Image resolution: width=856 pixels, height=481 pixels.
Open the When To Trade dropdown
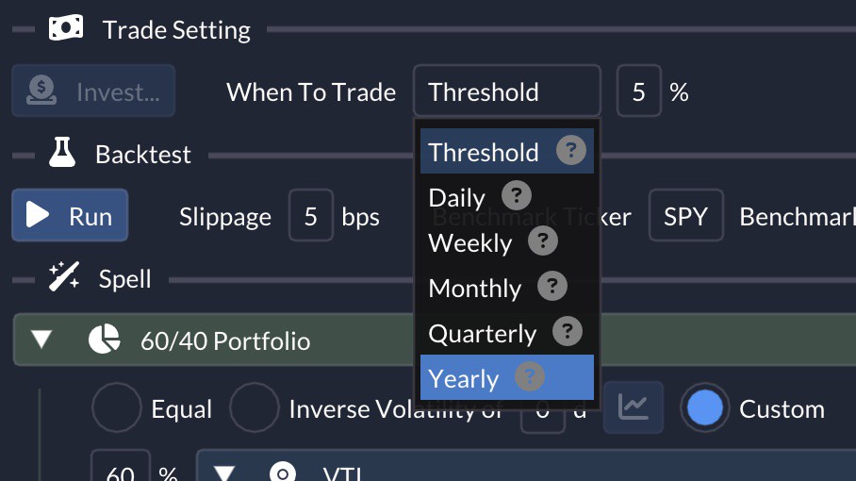pyautogui.click(x=507, y=91)
